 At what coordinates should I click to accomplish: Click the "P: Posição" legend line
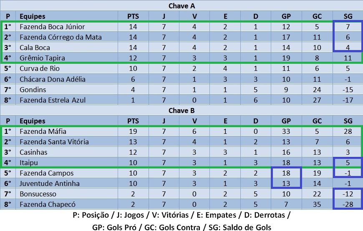point(181,216)
